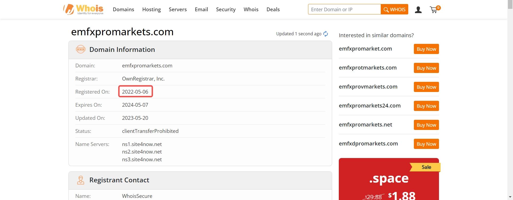Click the registrar OwnRegistrar, Inc.
The image size is (513, 200).
[x=143, y=79]
